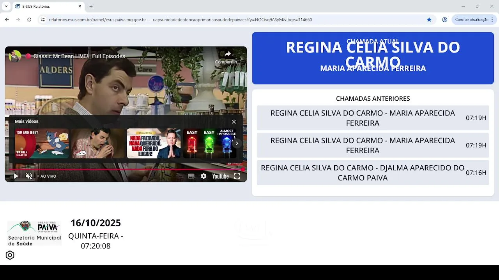Click the AO VIVO live indicator
Image resolution: width=499 pixels, height=280 pixels.
tap(46, 176)
